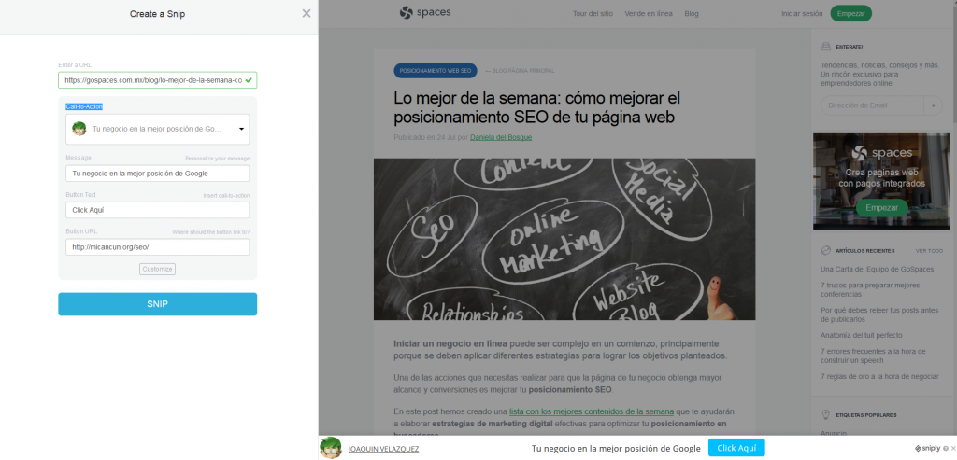Open the Blog menu item
Image resolution: width=957 pixels, height=460 pixels.
point(692,13)
